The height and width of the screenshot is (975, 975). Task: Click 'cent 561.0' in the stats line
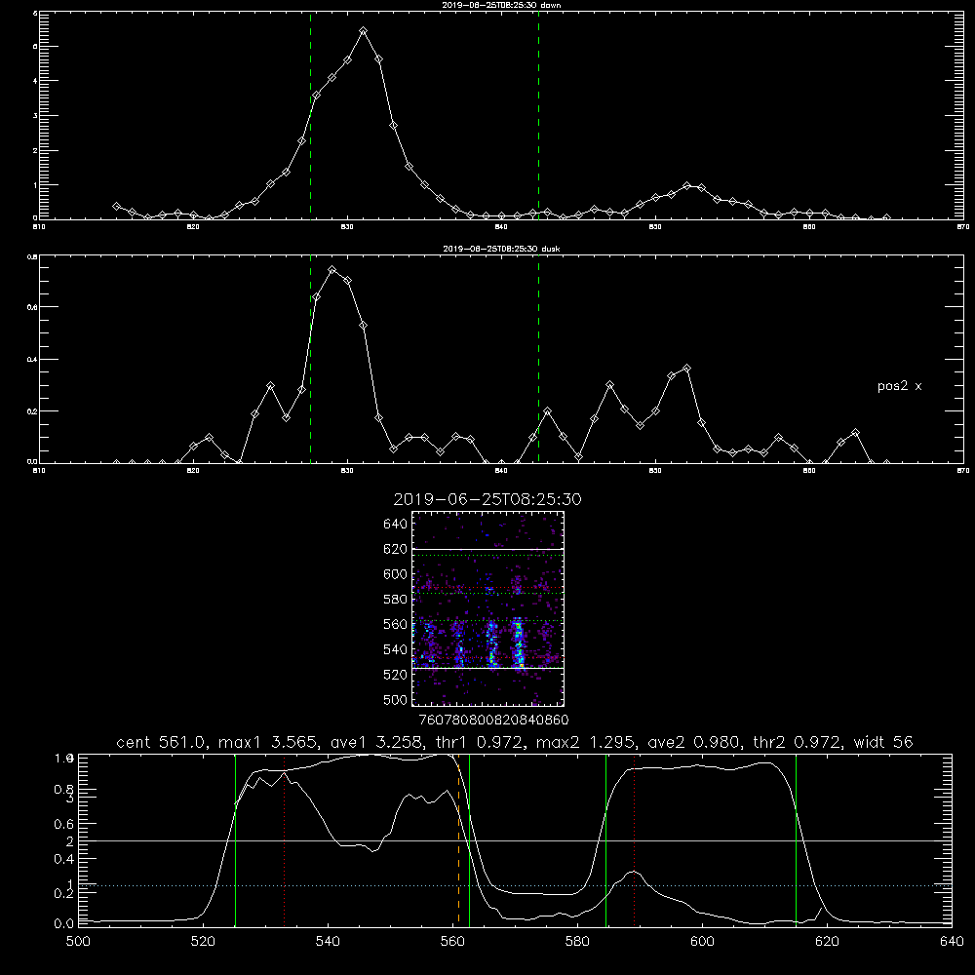[x=162, y=742]
